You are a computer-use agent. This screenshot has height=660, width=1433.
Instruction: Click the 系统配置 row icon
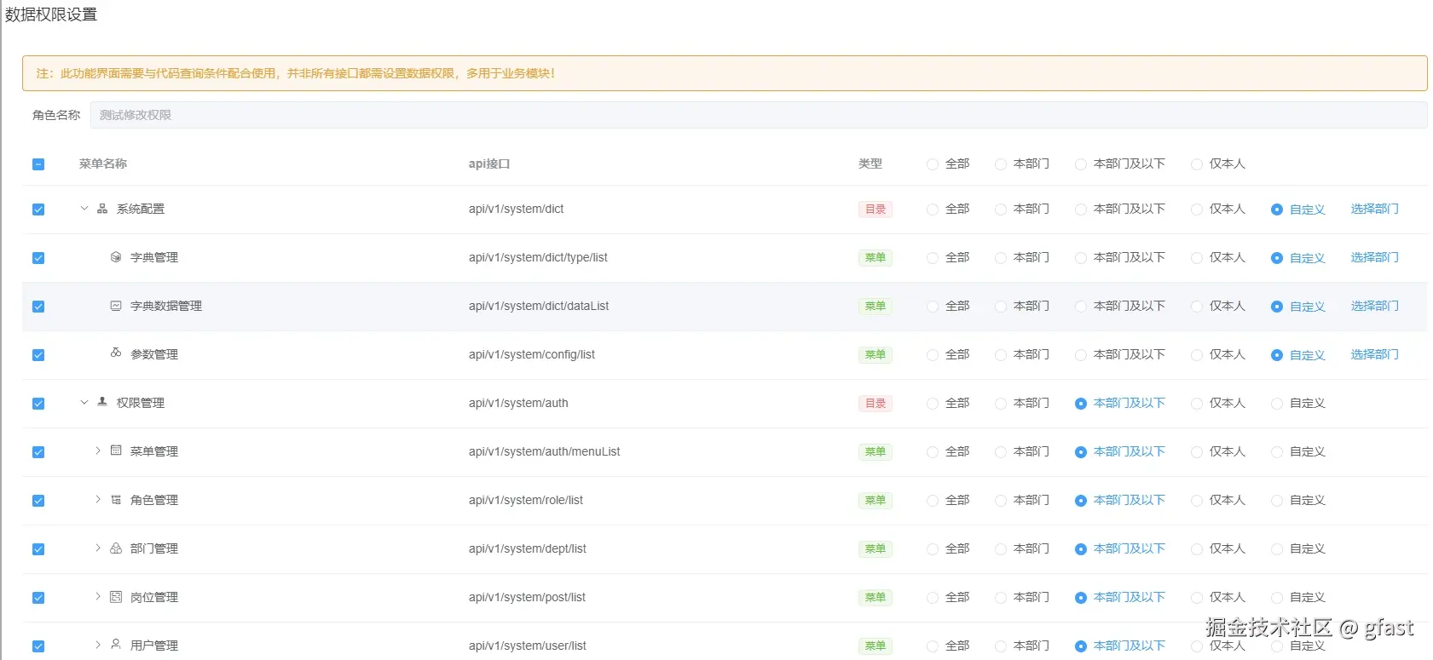pos(102,209)
